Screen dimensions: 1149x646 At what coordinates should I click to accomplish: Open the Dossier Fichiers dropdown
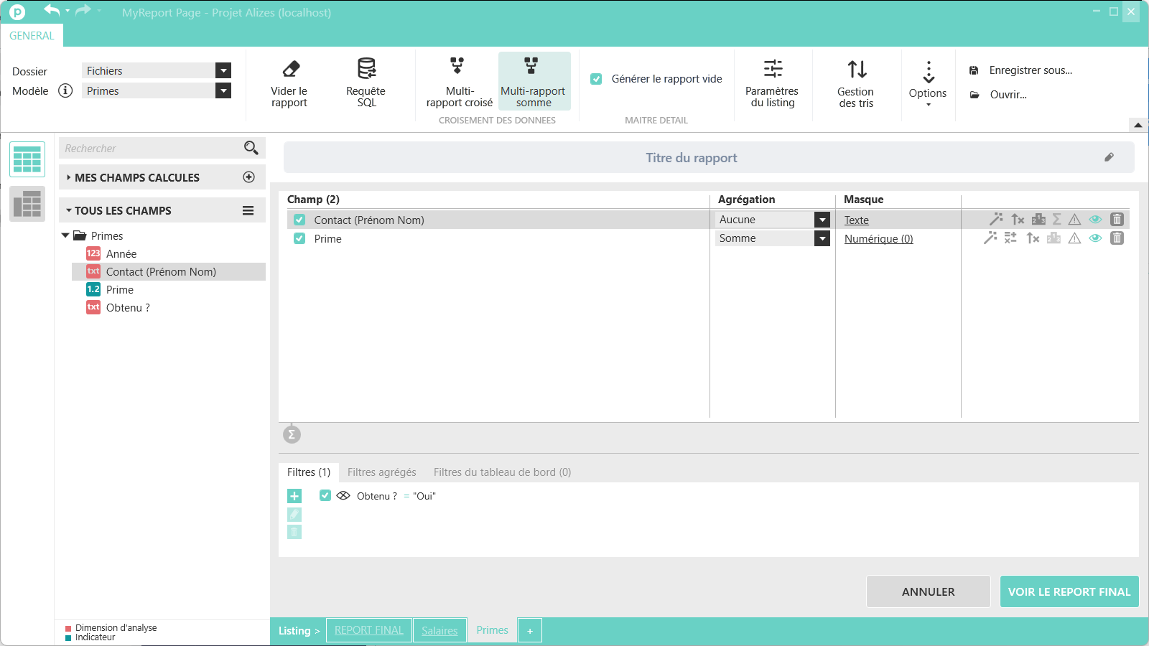pos(223,70)
